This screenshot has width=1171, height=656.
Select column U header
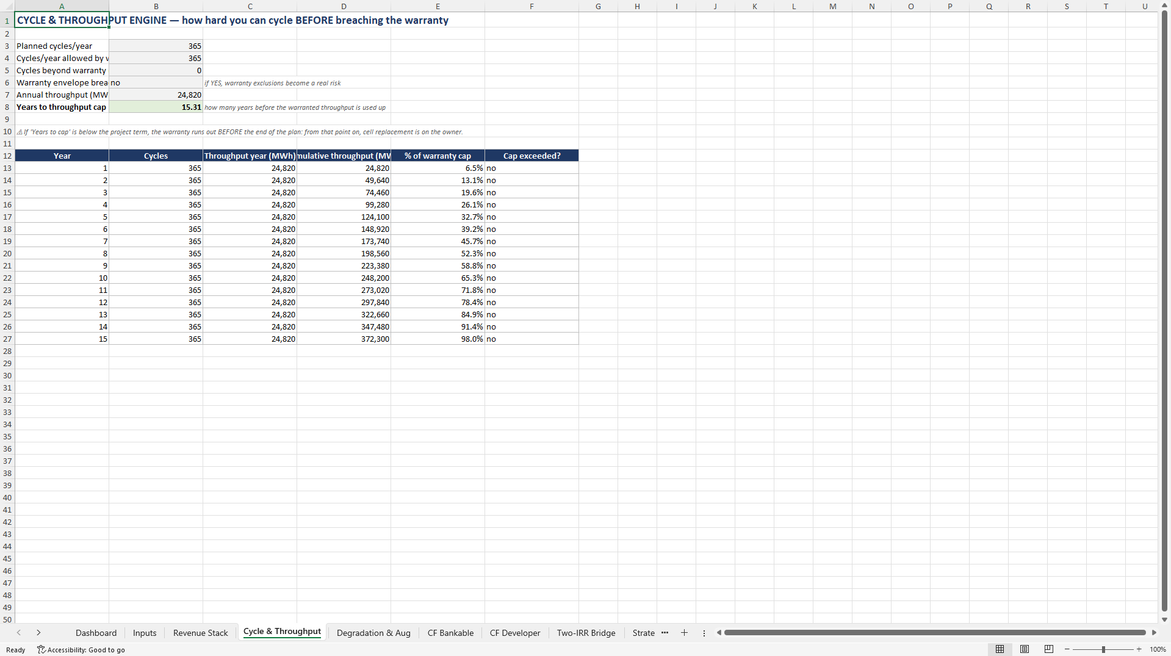tap(1145, 6)
